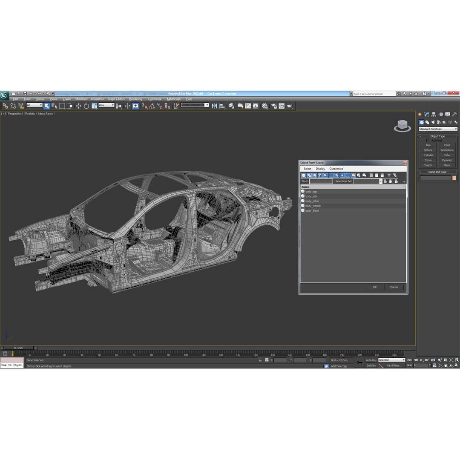
Task: Open the Utilities panel hammer icon
Action: 454,115
